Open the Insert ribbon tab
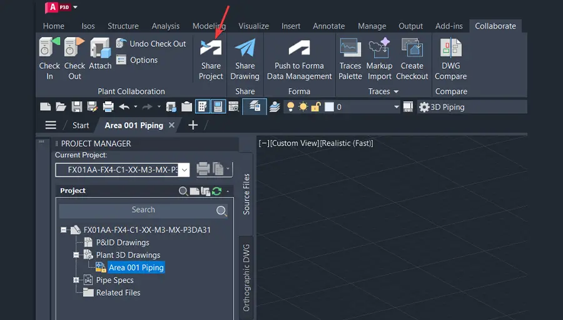This screenshot has width=563, height=320. 291,26
